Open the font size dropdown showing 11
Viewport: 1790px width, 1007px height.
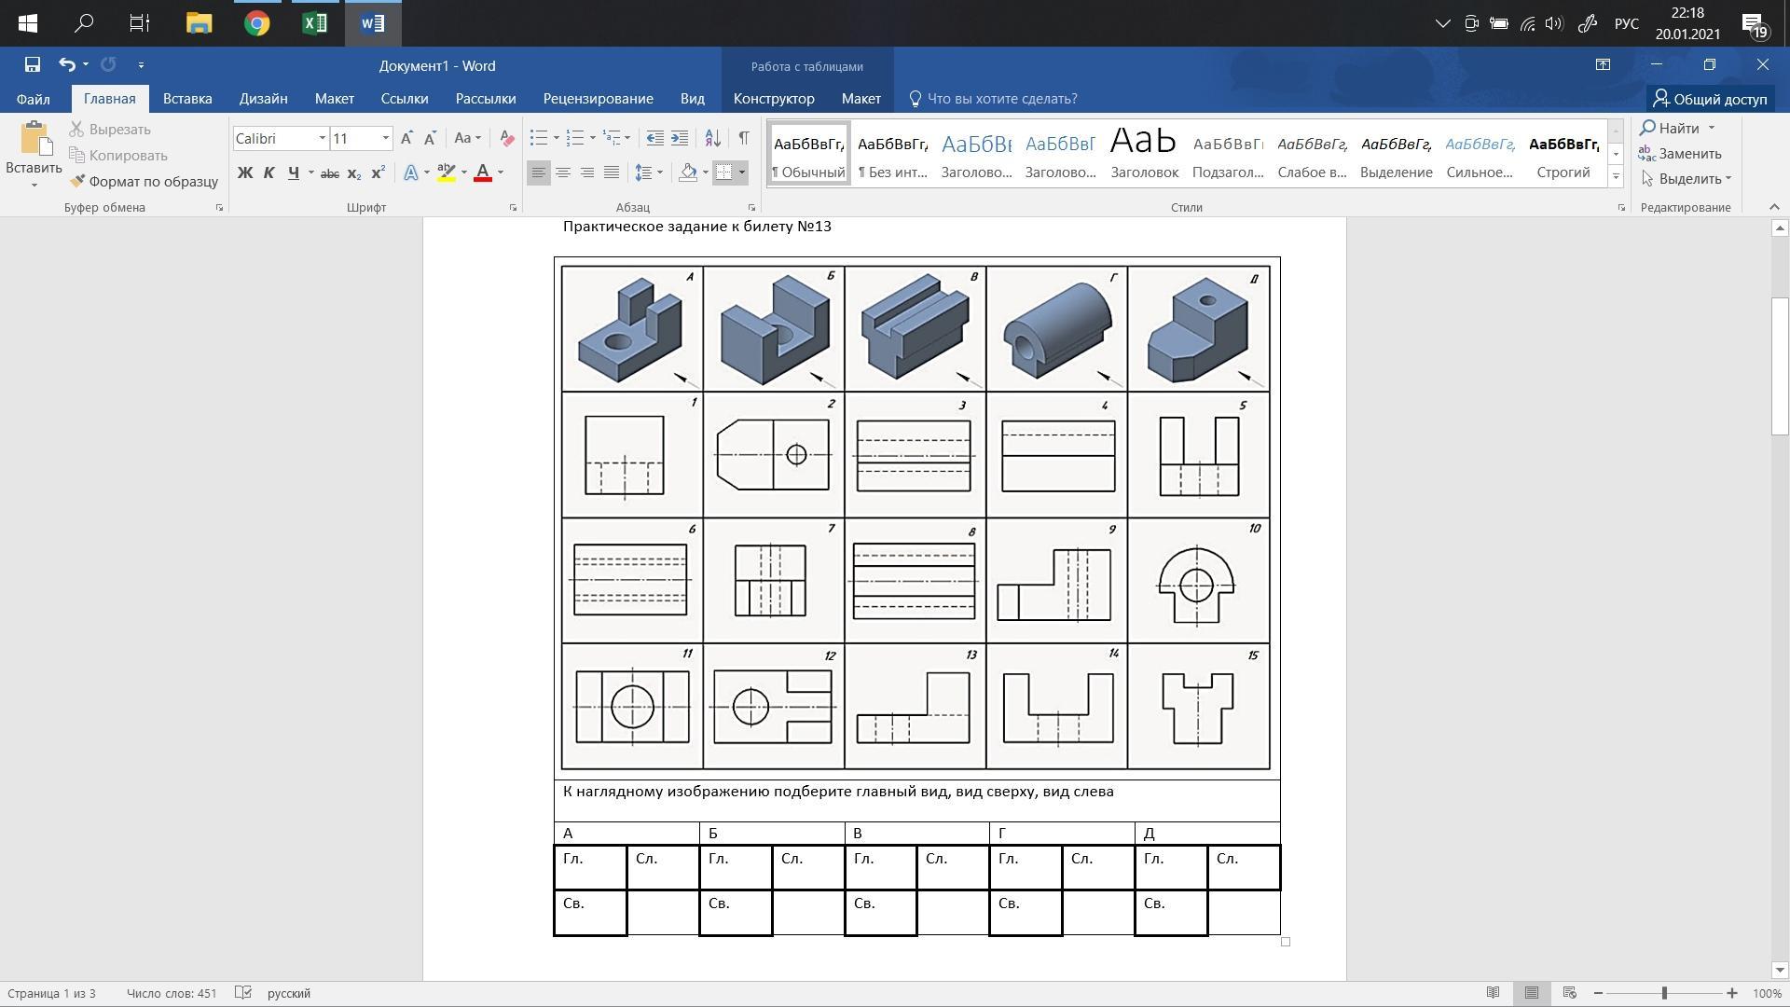[x=385, y=138]
